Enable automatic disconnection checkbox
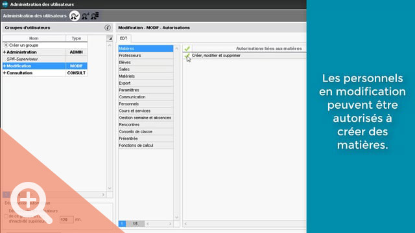415x233 pixels. coord(6,216)
